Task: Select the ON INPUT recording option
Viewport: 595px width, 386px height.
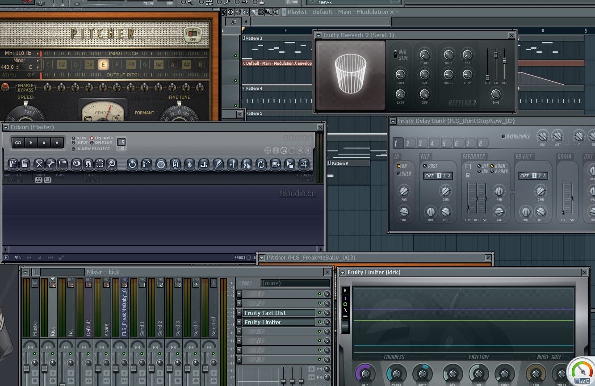Action: pos(102,138)
